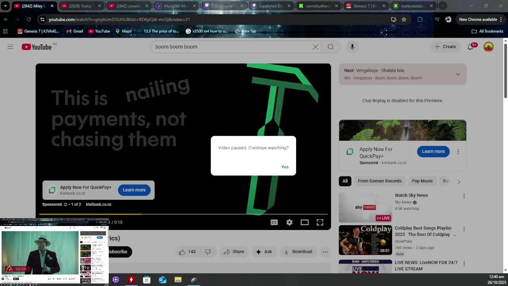
Task: Ask about the video
Action: [x=264, y=252]
